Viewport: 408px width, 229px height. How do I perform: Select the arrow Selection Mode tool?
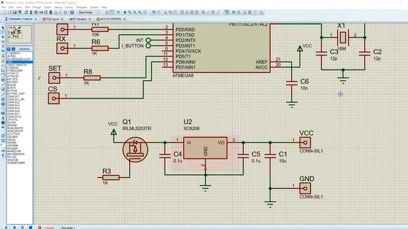coord(3,27)
